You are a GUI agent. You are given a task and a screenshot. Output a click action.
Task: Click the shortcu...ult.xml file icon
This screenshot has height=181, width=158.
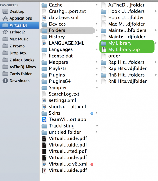44,107
